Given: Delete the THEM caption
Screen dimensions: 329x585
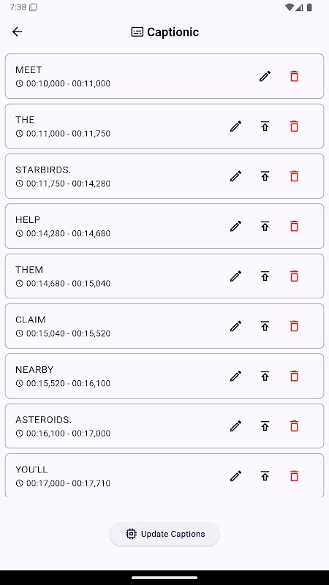Looking at the screenshot, I should tap(295, 276).
